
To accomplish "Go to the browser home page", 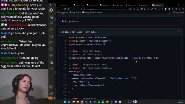I will (x=69, y=9).
